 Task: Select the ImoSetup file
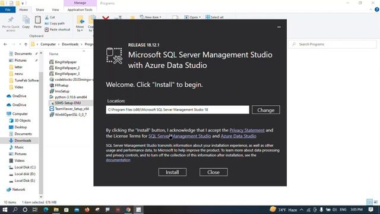(x=59, y=91)
